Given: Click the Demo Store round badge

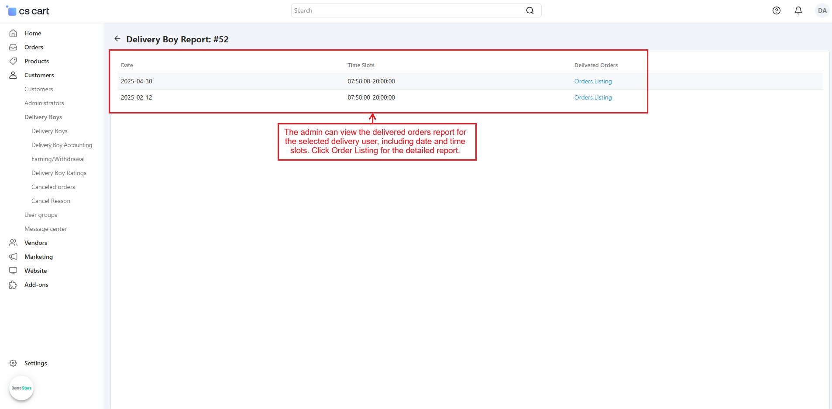Looking at the screenshot, I should 21,388.
